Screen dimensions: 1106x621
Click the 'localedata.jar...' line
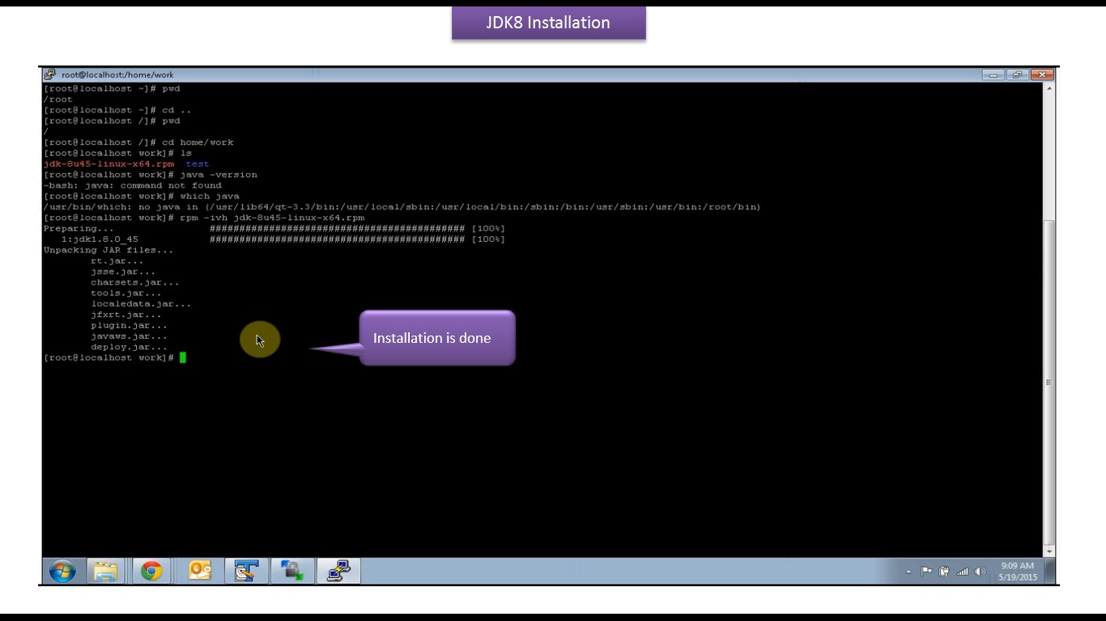(141, 304)
